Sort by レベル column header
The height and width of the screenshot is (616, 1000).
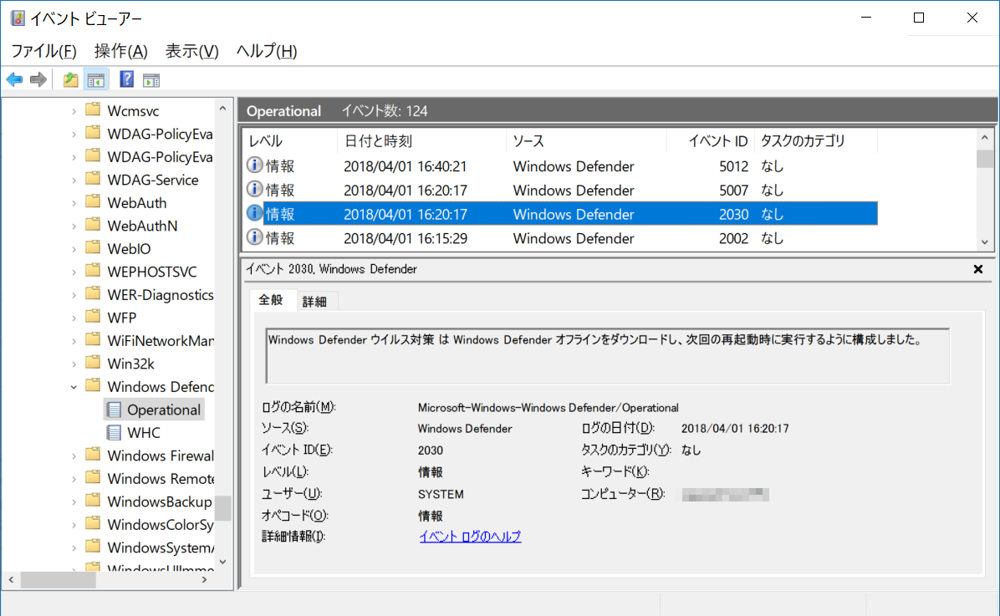[x=290, y=141]
